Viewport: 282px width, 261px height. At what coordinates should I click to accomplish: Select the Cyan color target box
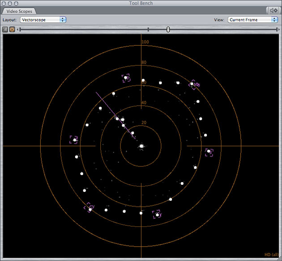coord(156,214)
